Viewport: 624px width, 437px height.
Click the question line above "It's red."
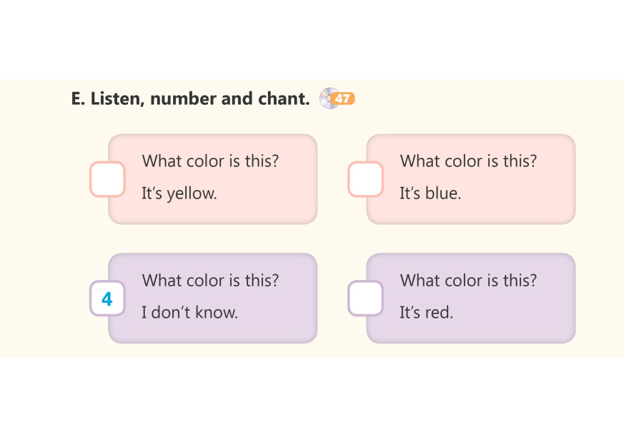point(468,281)
